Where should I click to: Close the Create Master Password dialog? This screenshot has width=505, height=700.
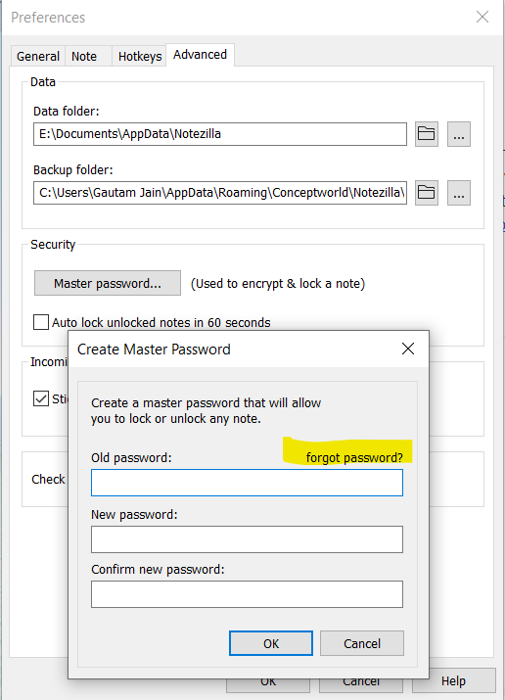408,349
